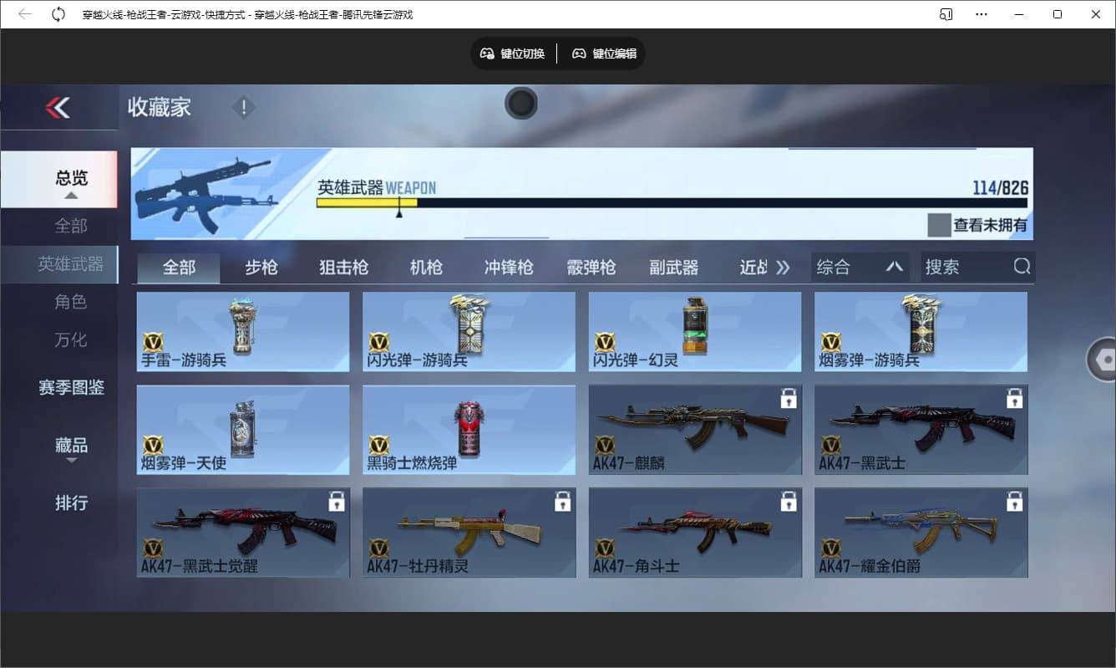Click the lock icon on AK47-黑武士

pyautogui.click(x=1015, y=399)
